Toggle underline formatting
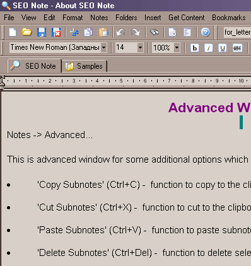The height and width of the screenshot is (266, 251). (223, 48)
